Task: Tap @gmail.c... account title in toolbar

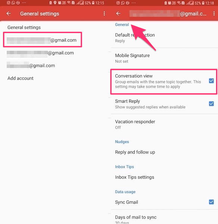Action: (168, 14)
